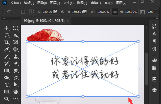
Task: Open the 图层(L) menu
Action: point(55,3)
